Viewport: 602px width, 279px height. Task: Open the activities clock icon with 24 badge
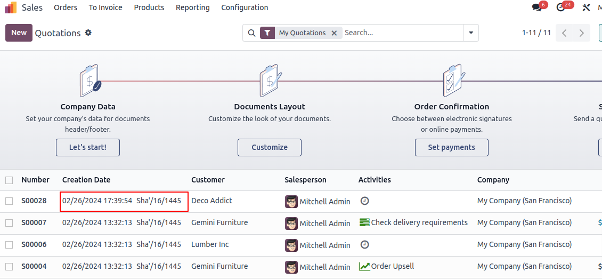click(x=560, y=7)
